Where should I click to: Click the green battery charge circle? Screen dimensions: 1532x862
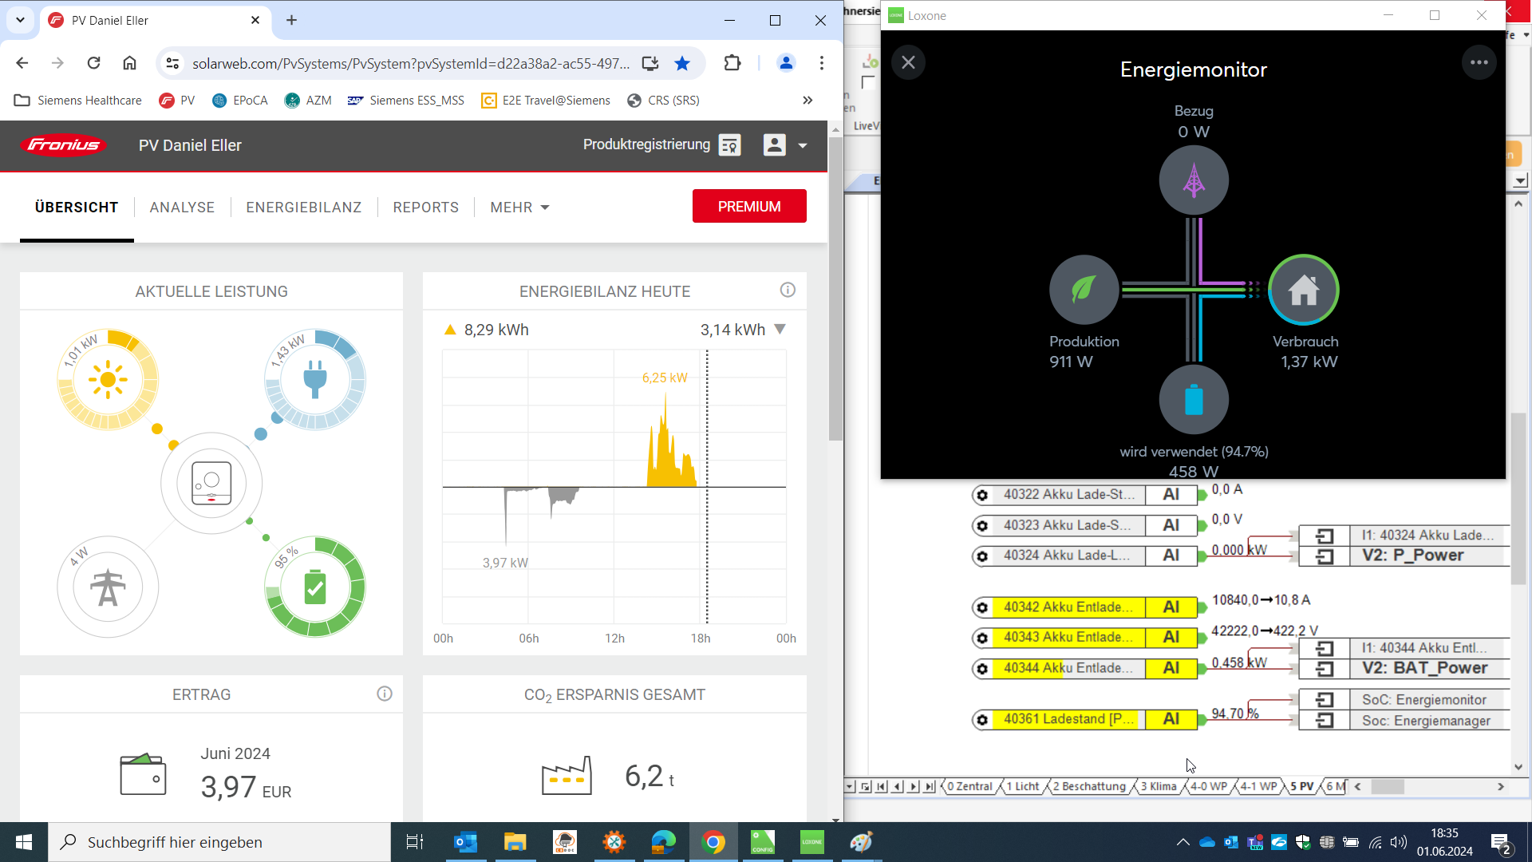[x=315, y=587]
